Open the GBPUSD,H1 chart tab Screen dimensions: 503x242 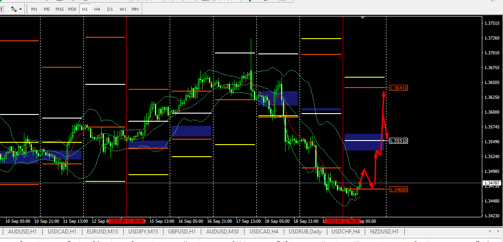pos(182,232)
